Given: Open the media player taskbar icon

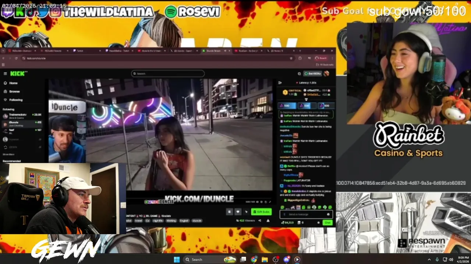Looking at the screenshot, I should pyautogui.click(x=297, y=260).
